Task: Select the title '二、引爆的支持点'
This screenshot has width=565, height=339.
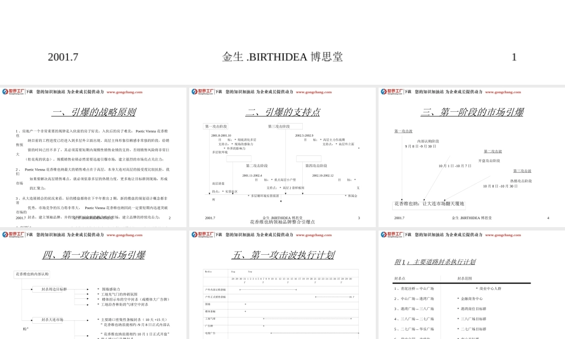Action: [x=283, y=112]
